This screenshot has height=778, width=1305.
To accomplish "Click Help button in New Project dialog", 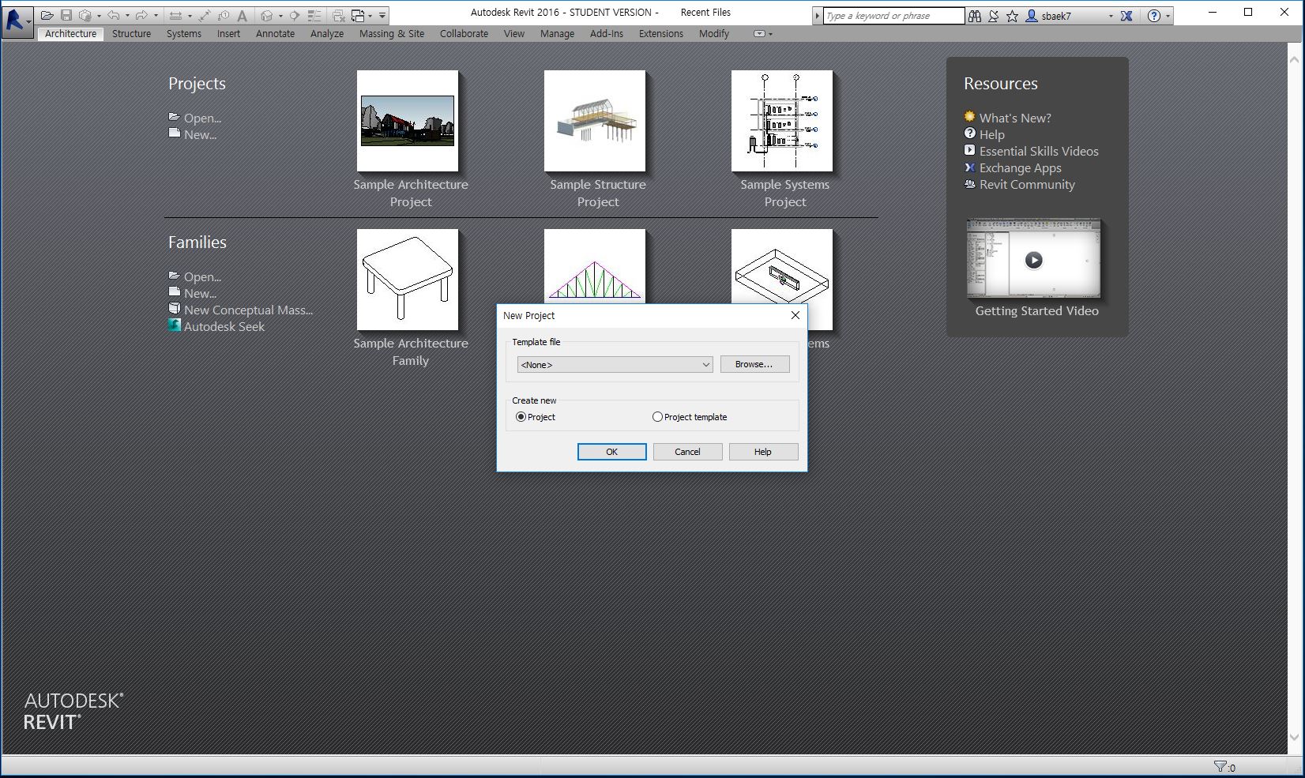I will [x=762, y=452].
